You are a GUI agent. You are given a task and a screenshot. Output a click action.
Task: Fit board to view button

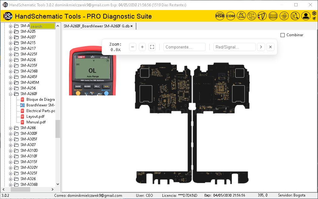pyautogui.click(x=152, y=47)
